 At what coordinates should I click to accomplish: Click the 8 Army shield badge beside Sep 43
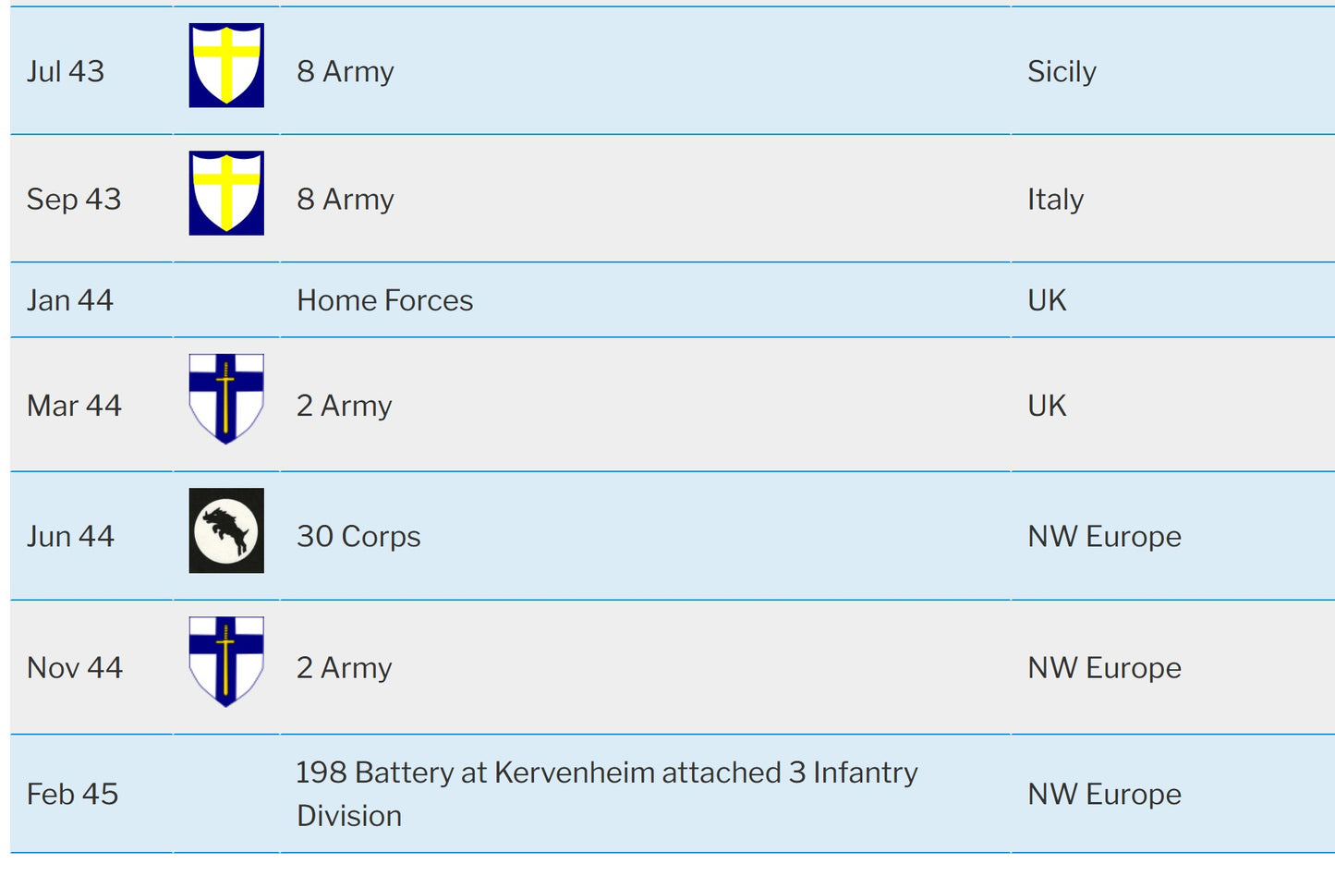226,193
